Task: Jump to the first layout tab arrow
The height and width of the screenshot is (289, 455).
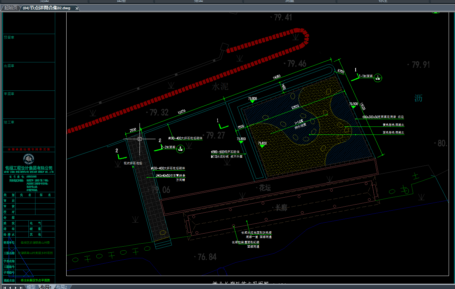Action: click(4, 287)
